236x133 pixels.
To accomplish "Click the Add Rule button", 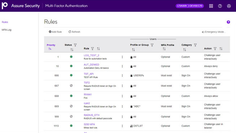I will coord(55,32).
